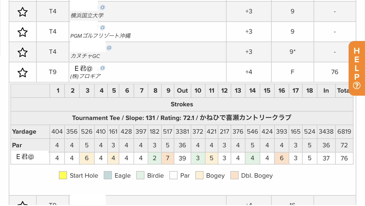The height and width of the screenshot is (206, 365).
Task: Select the Birdie legend swatch
Action: [x=140, y=175]
